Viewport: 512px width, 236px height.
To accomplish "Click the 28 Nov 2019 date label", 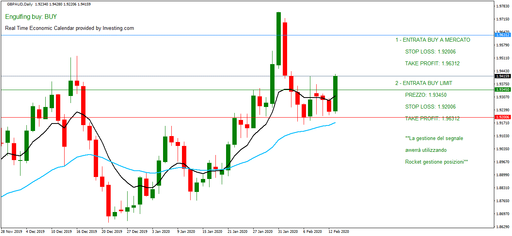I will 12,232.
